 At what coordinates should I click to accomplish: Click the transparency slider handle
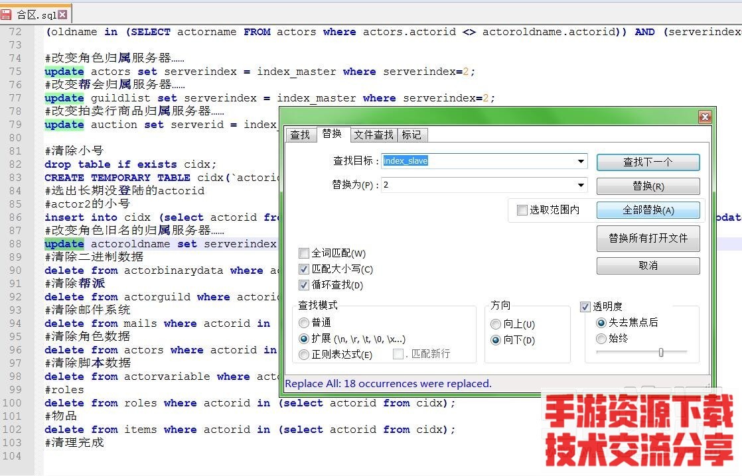[x=661, y=352]
